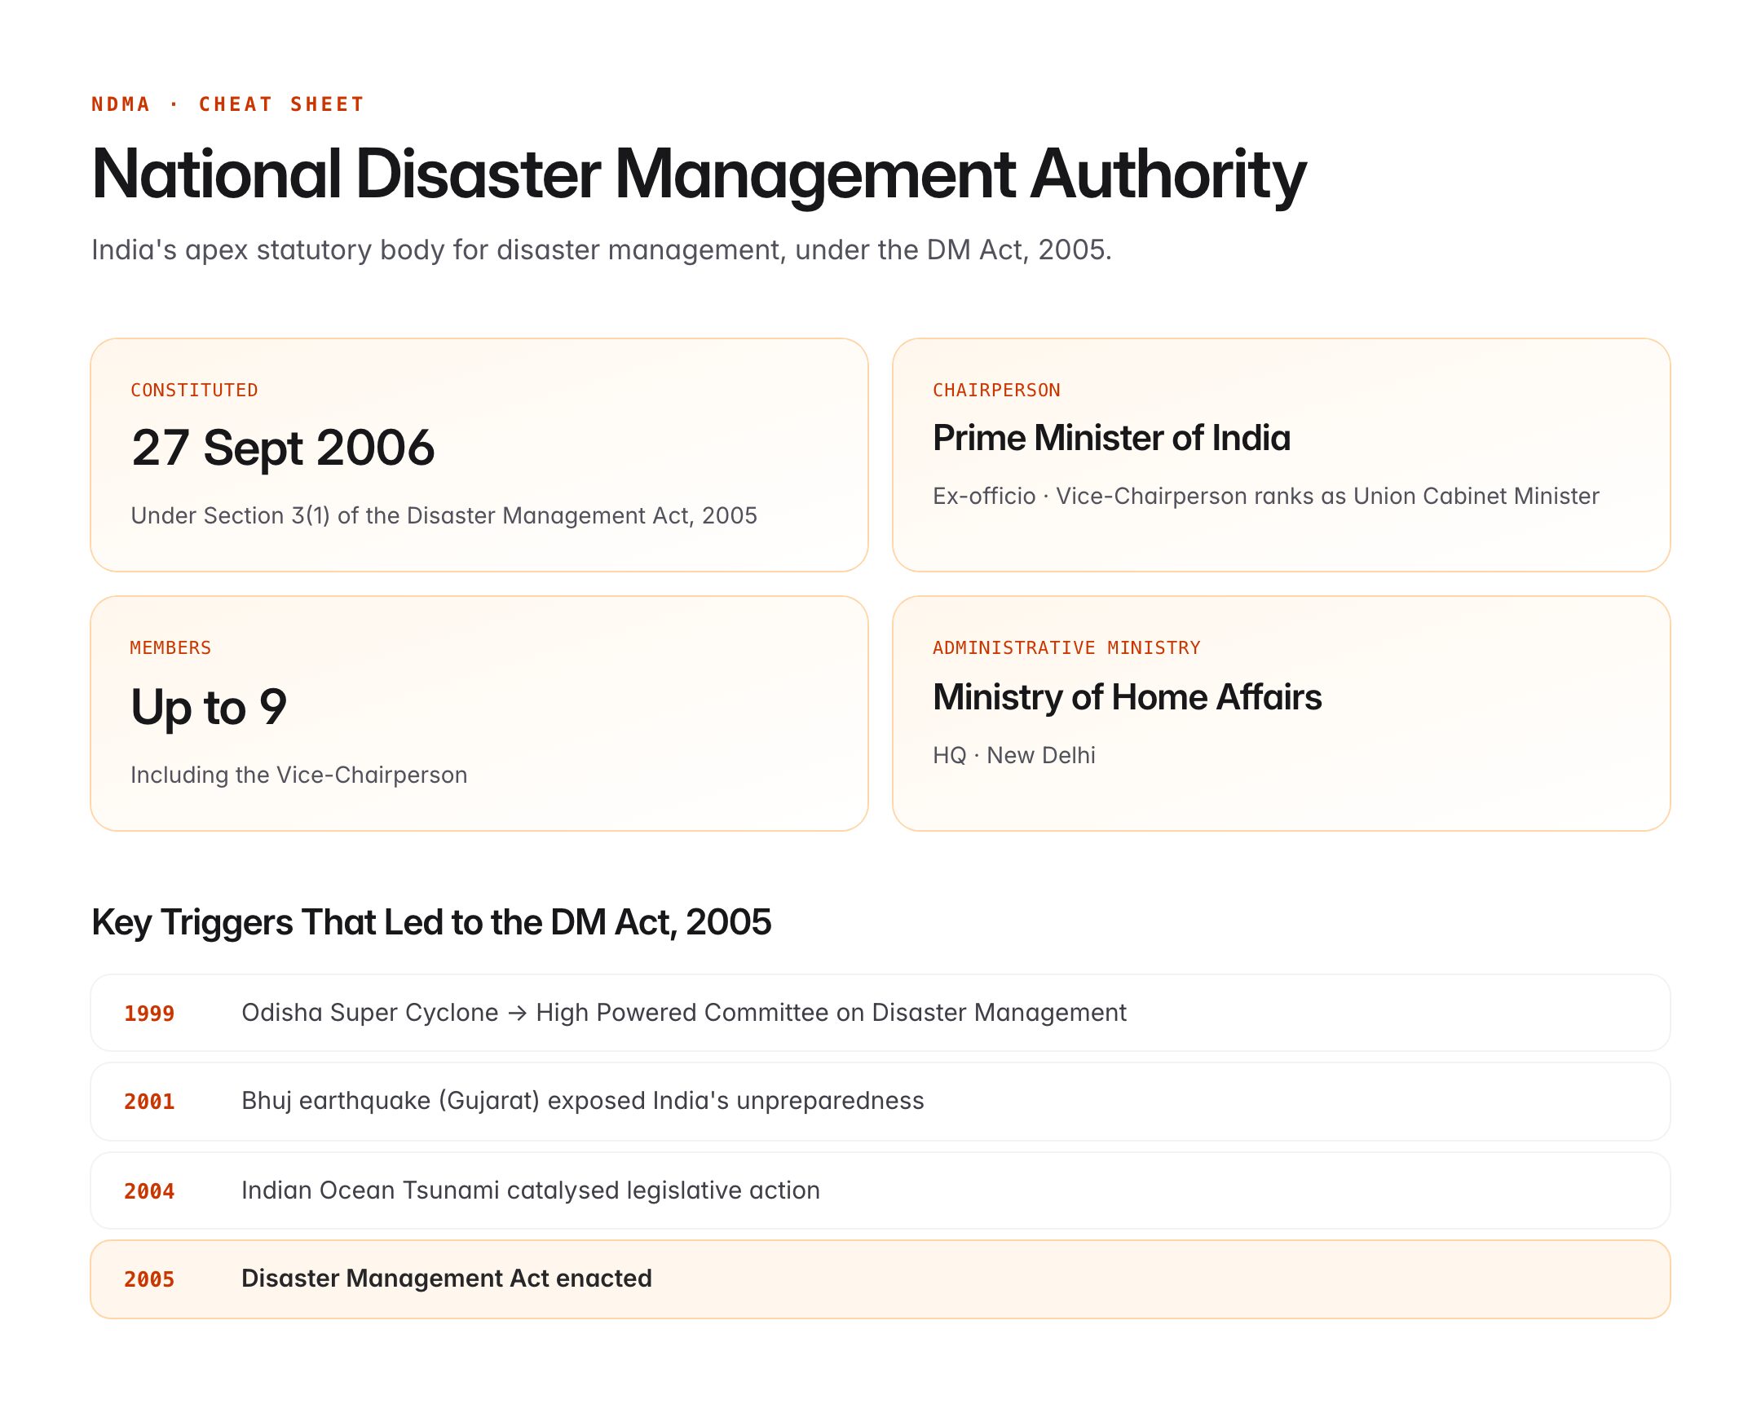
Task: Click the Up to 9 value
Action: [x=206, y=705]
